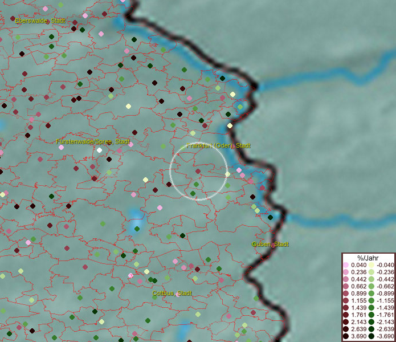Click the %/Jahr legend title
396x342 pixels.
[x=368, y=258]
